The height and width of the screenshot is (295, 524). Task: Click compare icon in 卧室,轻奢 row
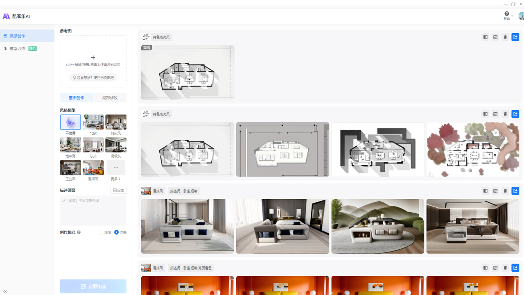pos(485,191)
